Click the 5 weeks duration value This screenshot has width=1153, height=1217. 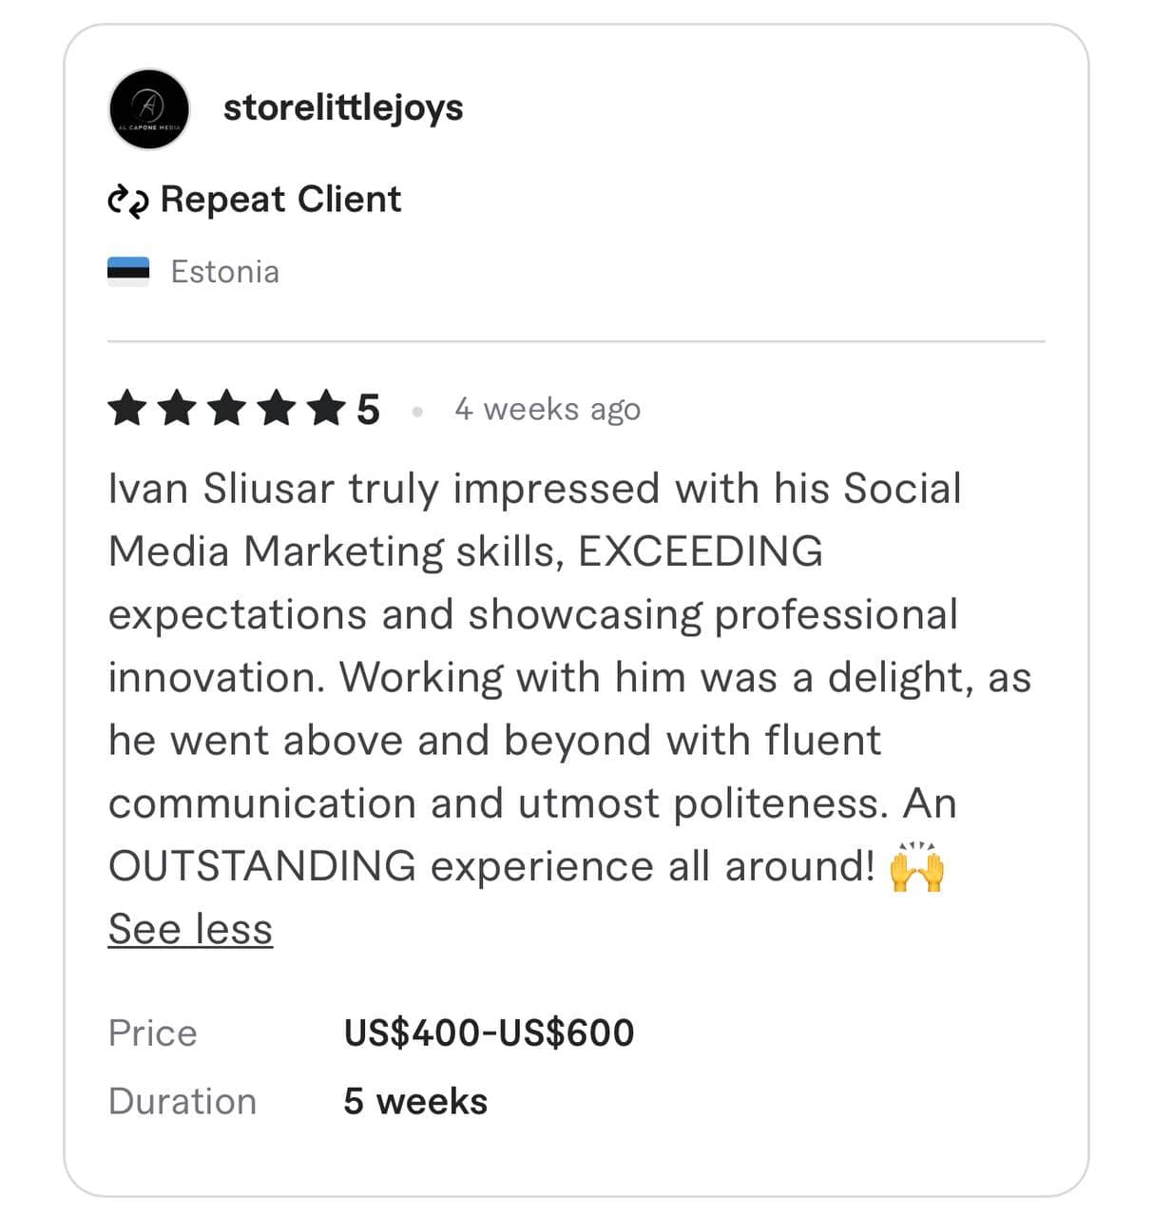tap(415, 1101)
